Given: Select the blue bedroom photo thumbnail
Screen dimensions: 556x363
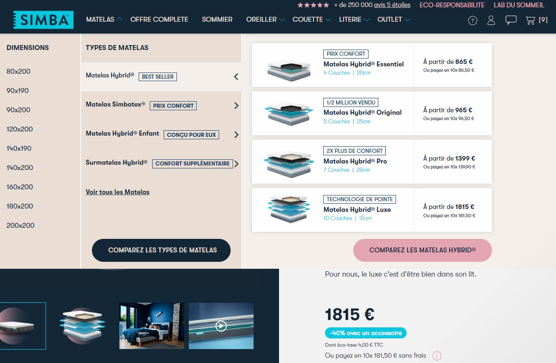Looking at the screenshot, I should [x=152, y=326].
